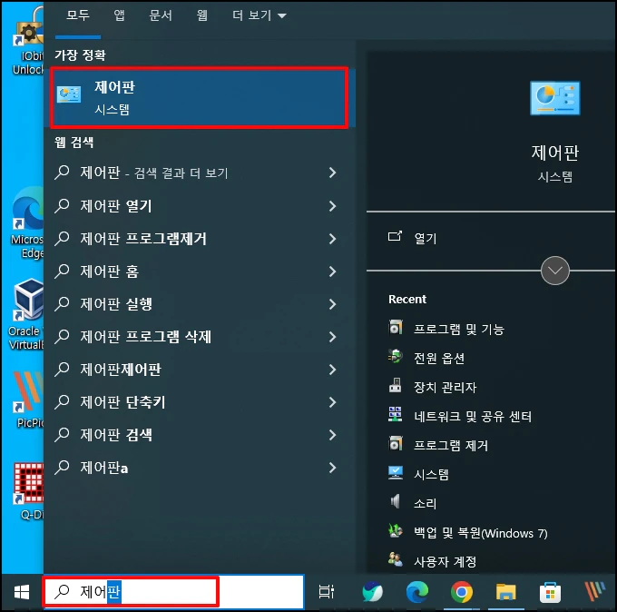Screen dimensions: 617x612
Task: Launch Google Chrome from the taskbar
Action: 462,592
